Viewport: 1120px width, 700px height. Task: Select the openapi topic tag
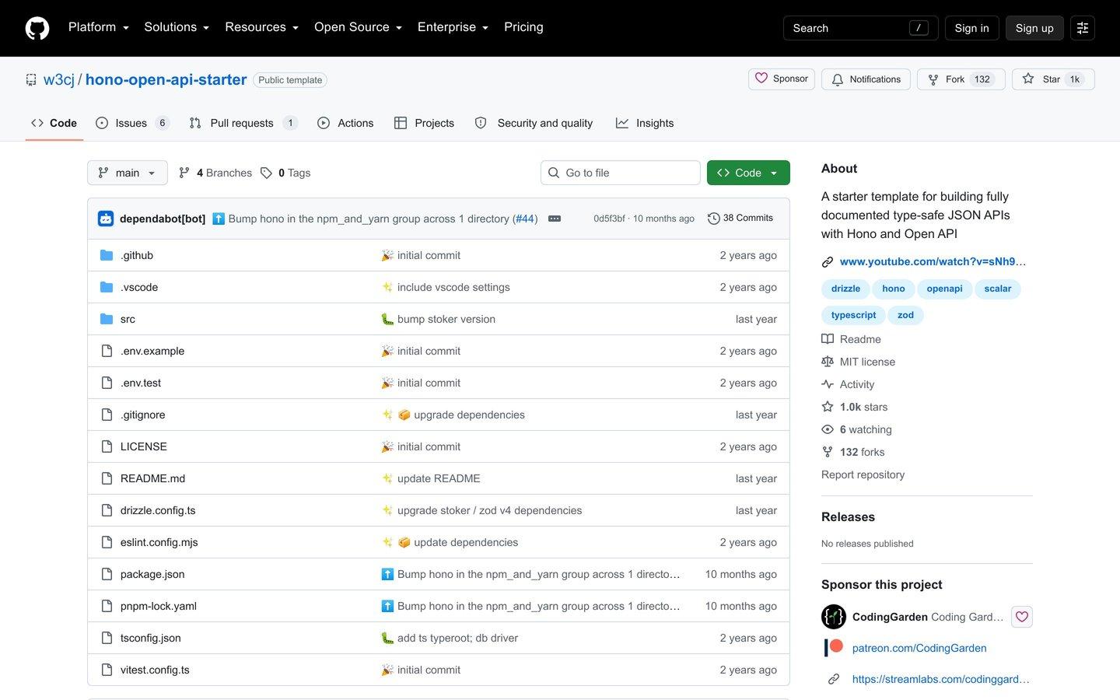pyautogui.click(x=944, y=289)
